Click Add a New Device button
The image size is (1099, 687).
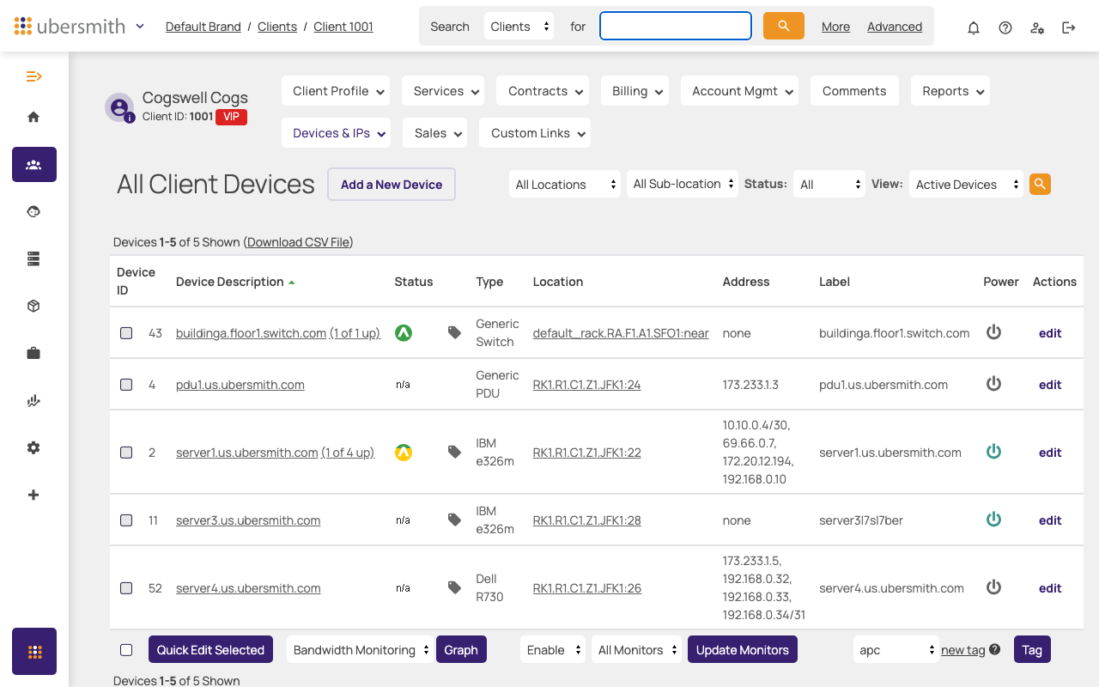[x=392, y=184]
